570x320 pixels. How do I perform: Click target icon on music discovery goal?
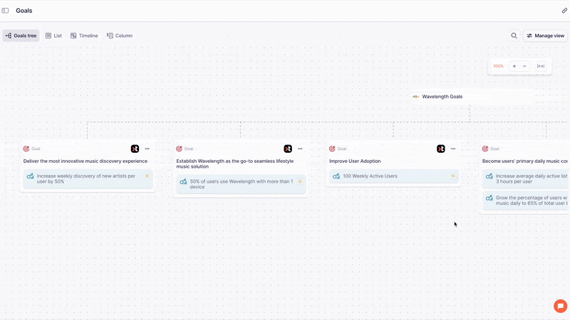26,149
